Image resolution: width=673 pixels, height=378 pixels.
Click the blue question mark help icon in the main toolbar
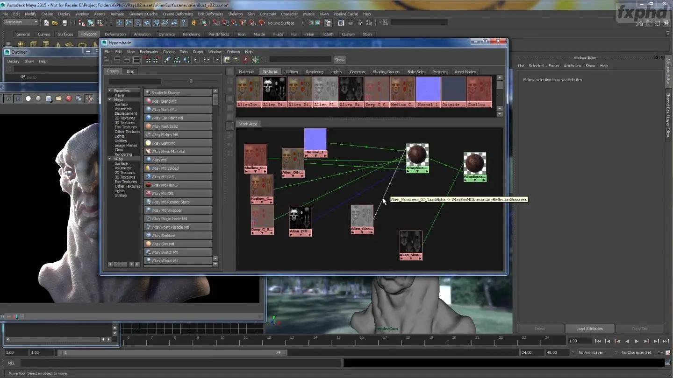pos(184,22)
